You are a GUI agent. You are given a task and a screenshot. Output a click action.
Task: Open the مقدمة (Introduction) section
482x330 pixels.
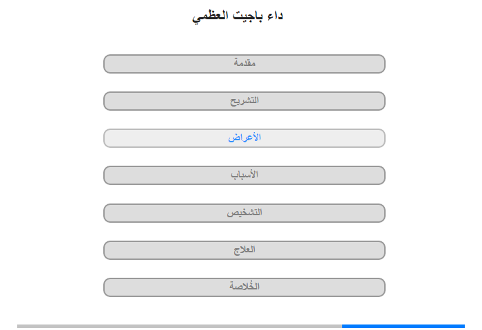point(244,64)
